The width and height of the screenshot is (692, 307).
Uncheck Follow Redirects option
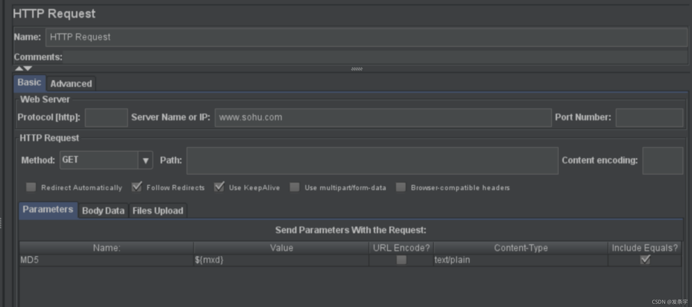pos(137,187)
